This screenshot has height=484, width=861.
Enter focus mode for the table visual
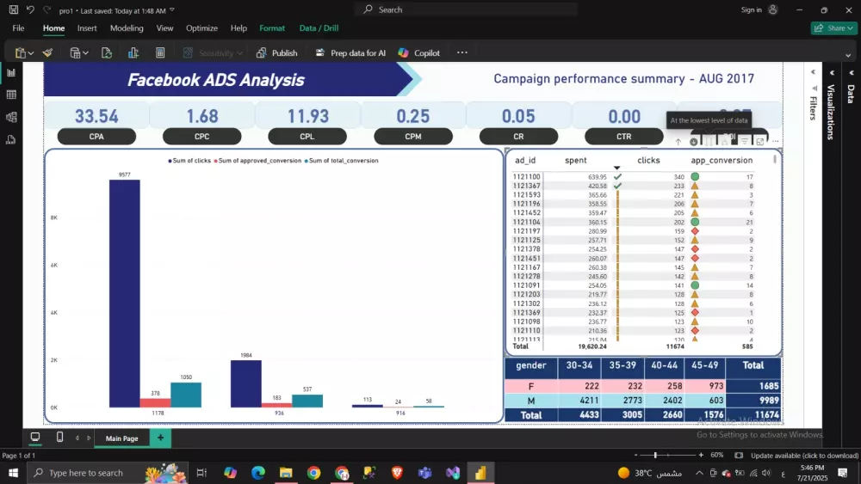pos(760,142)
